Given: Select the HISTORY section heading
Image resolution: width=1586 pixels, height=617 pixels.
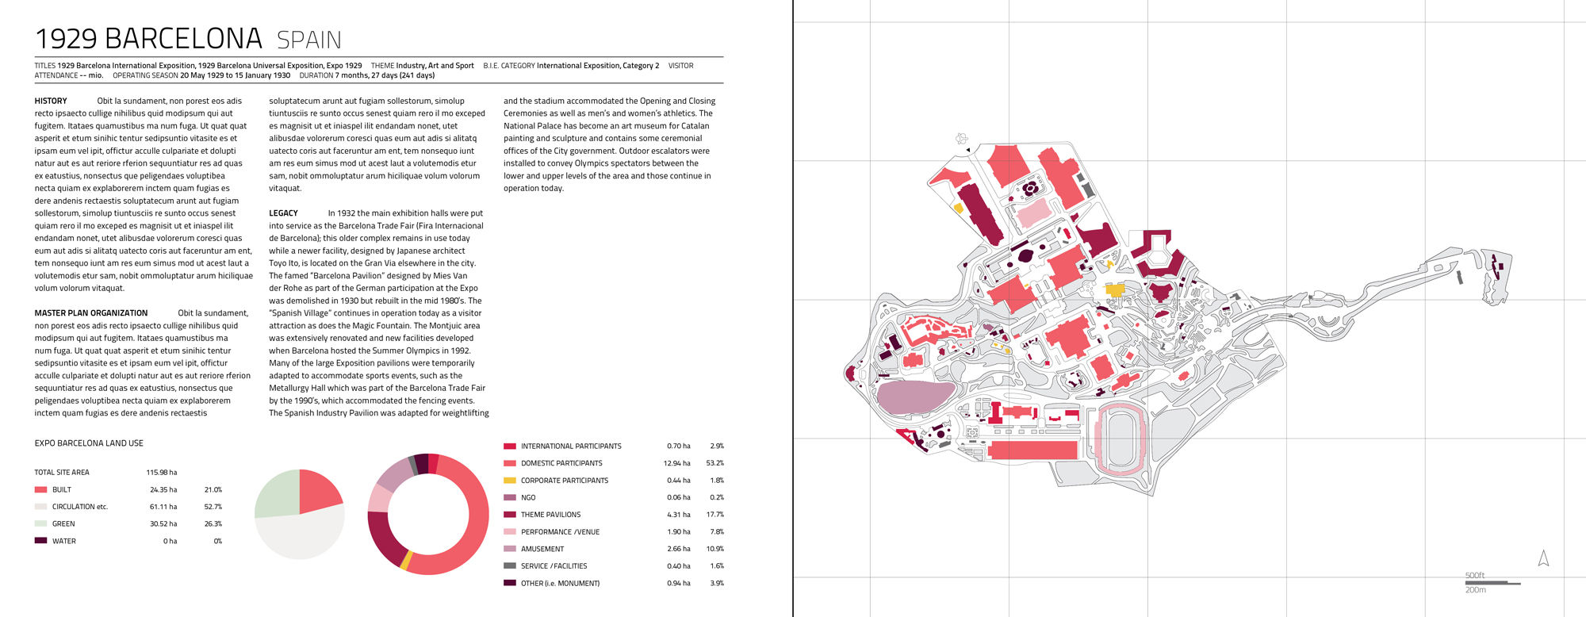Looking at the screenshot, I should coord(51,101).
